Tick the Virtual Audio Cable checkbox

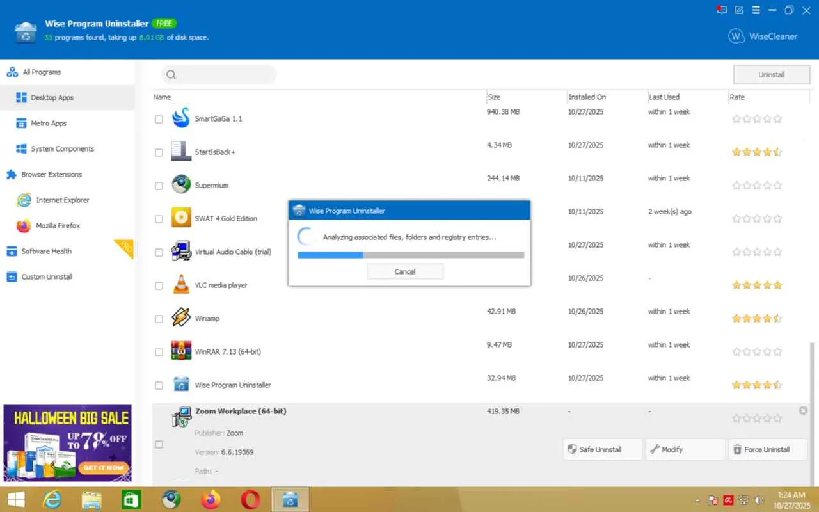click(159, 252)
